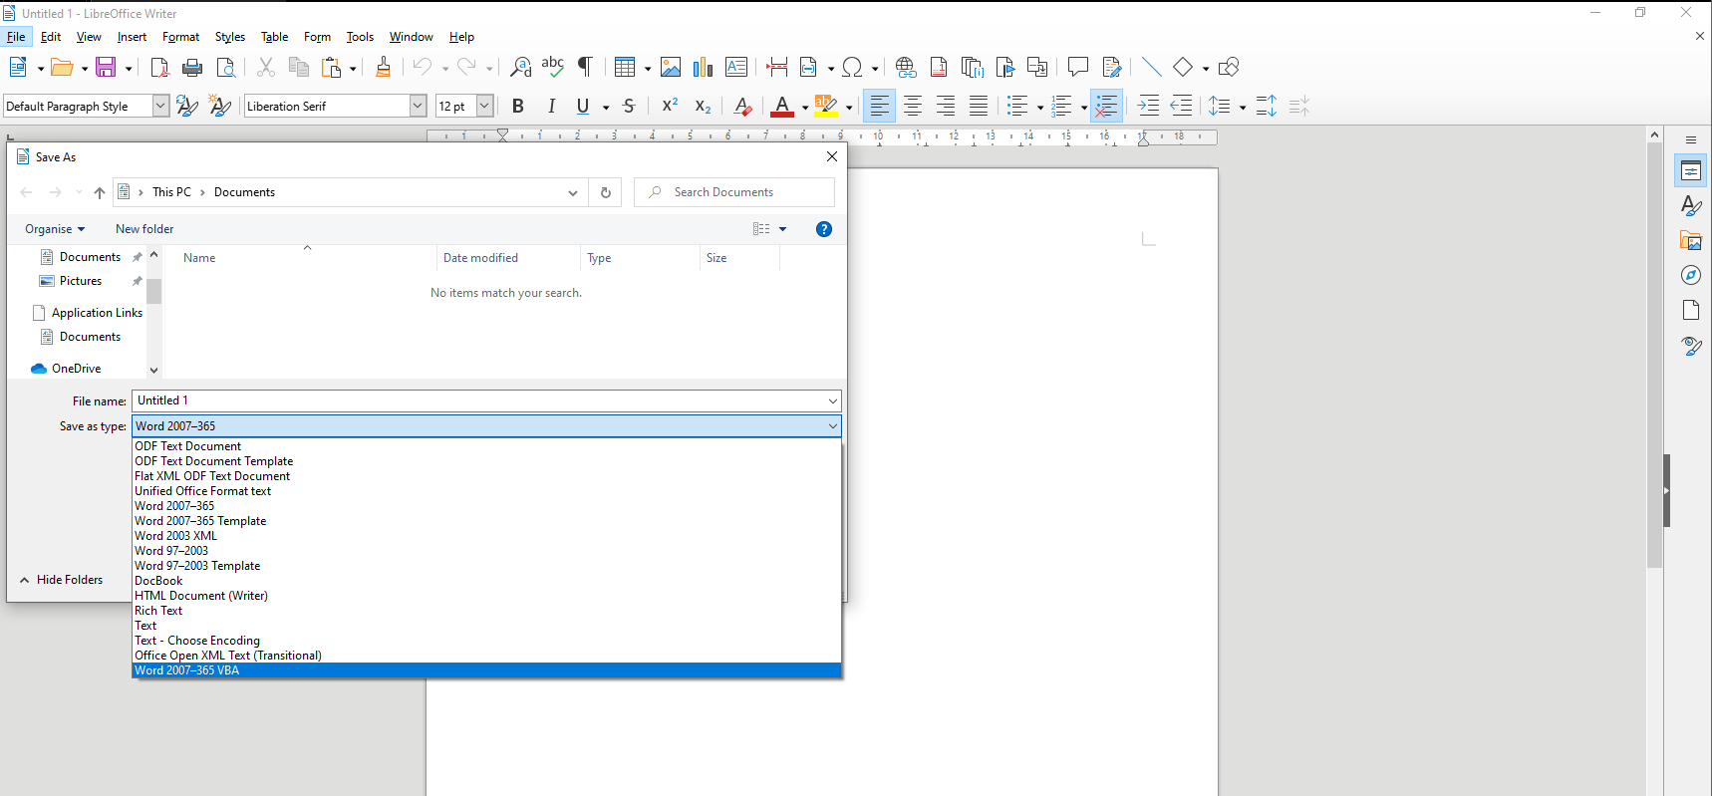Open Line Spacing dropdown arrow
This screenshot has width=1712, height=796.
(1242, 107)
